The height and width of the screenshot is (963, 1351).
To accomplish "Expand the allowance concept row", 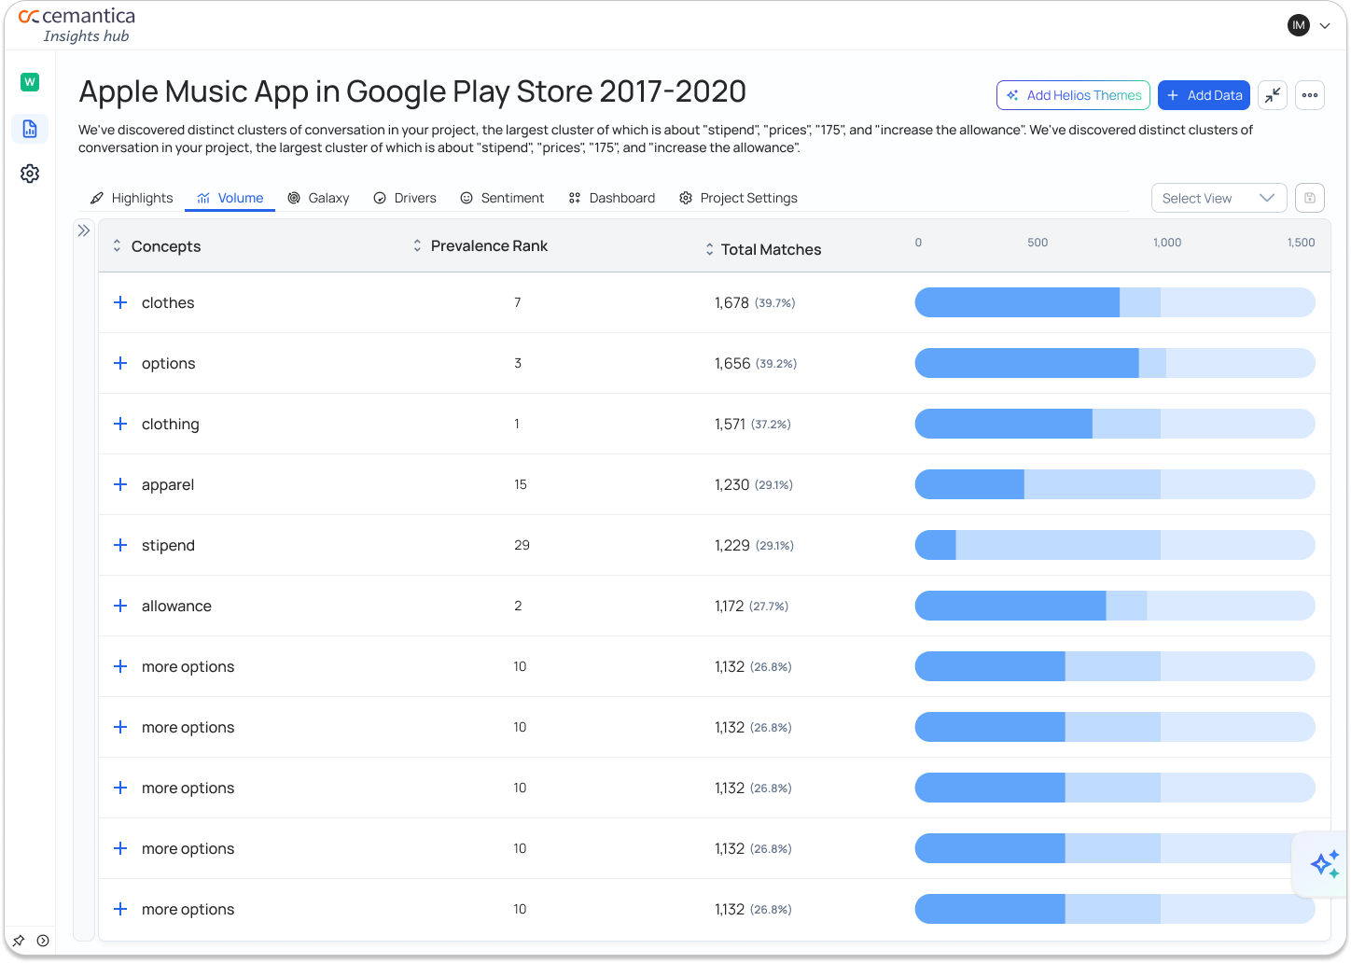I will [120, 606].
